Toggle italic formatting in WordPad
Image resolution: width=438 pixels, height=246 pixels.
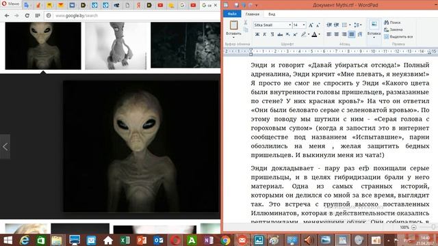(265, 34)
